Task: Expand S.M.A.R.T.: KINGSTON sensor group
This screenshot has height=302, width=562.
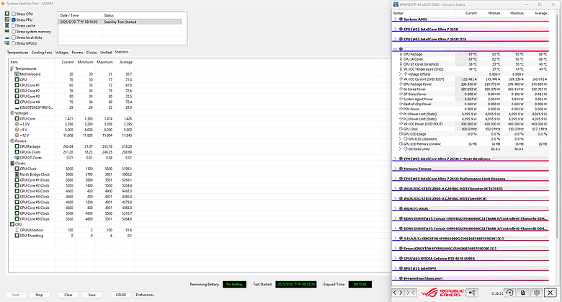Action: [396, 238]
